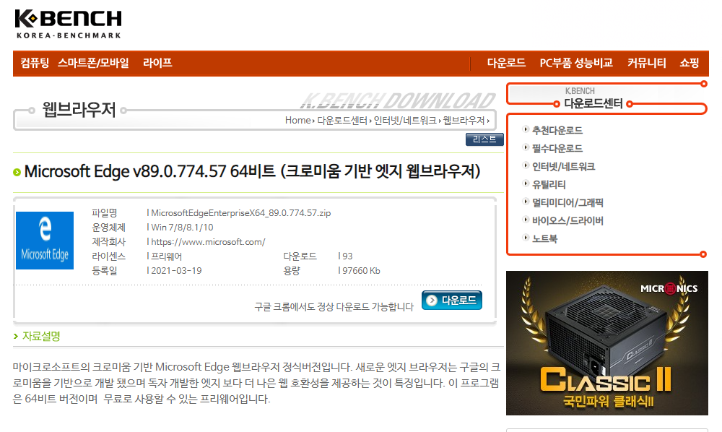
Task: Open 인터넷/네트워크 in the sidebar
Action: tap(564, 166)
